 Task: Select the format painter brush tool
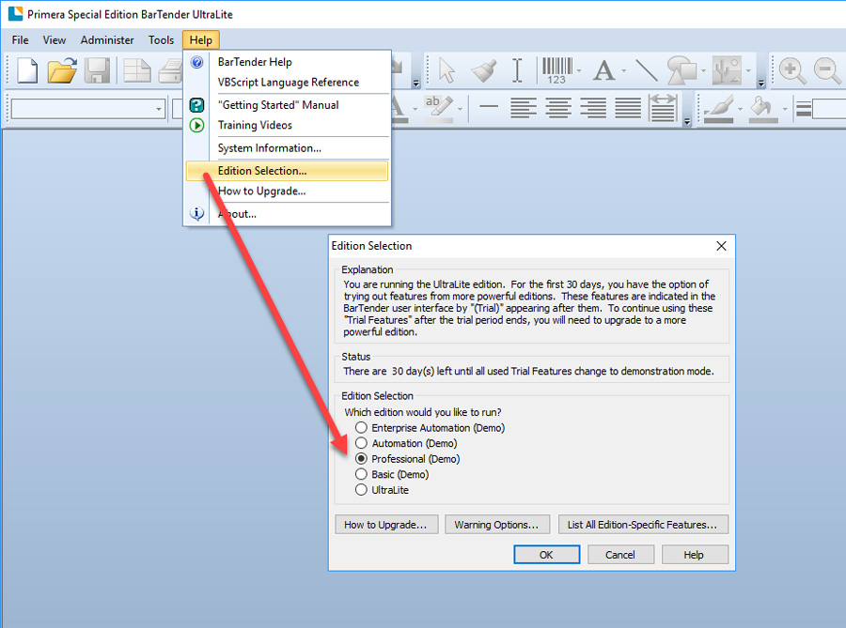coord(484,70)
